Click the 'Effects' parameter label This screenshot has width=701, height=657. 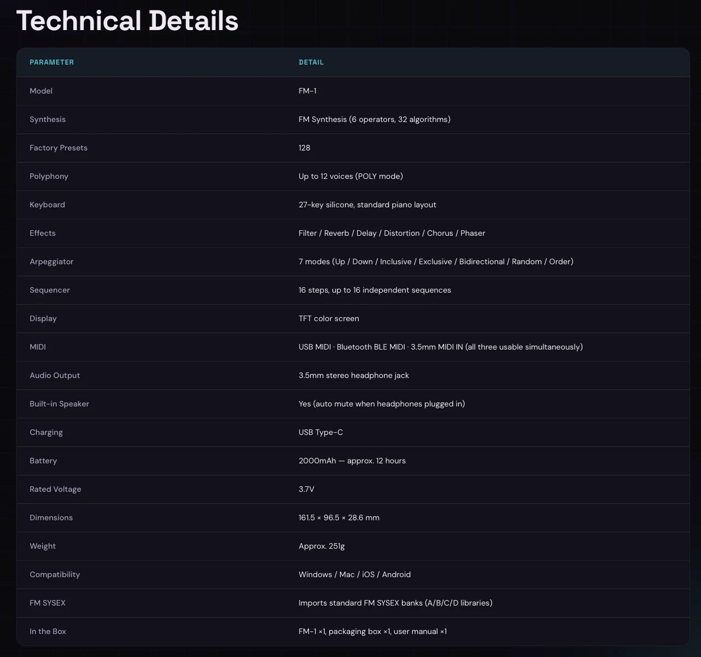click(x=43, y=233)
